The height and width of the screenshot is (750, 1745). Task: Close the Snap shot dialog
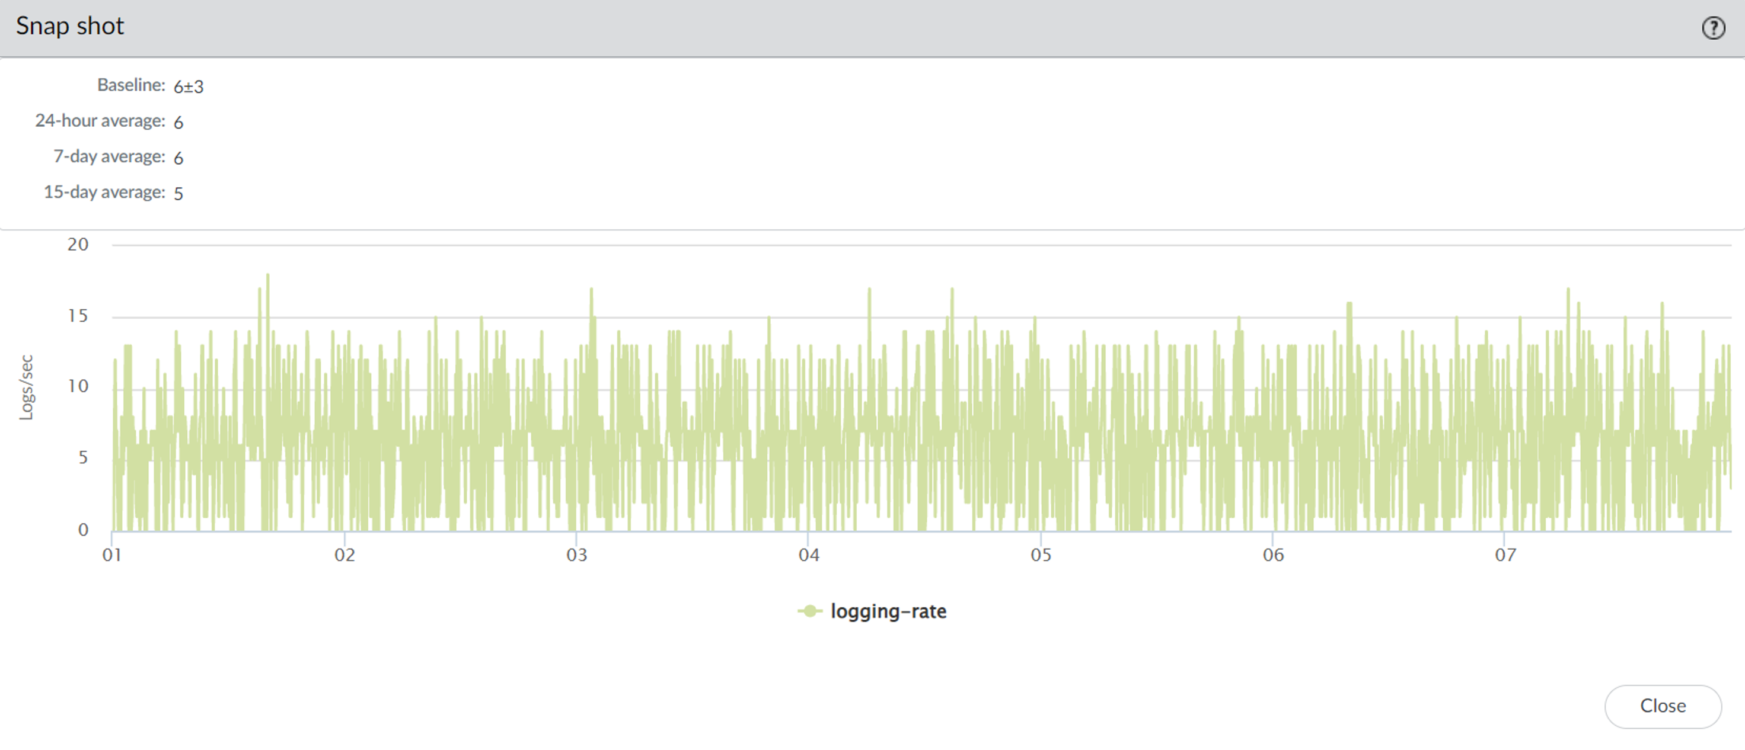point(1663,706)
